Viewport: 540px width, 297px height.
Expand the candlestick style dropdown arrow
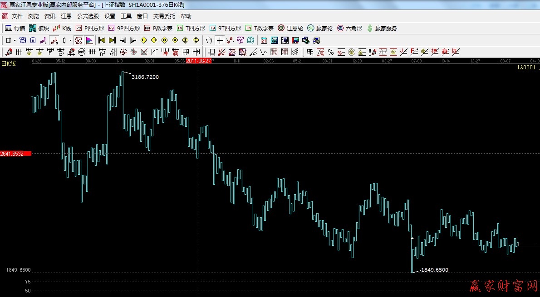tap(70, 40)
